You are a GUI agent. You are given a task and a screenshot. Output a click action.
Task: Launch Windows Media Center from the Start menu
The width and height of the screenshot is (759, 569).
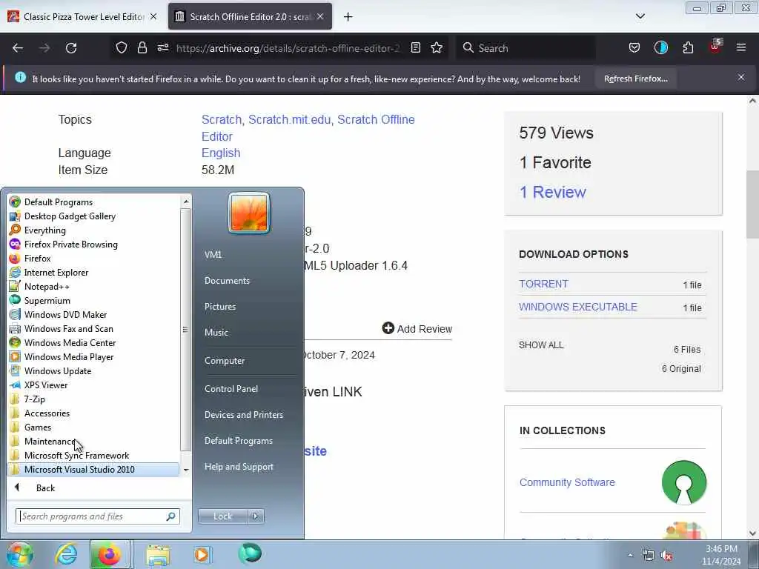click(x=94, y=342)
